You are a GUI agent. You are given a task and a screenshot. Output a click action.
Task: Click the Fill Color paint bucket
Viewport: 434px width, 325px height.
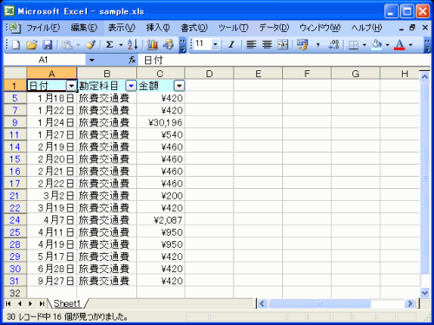pyautogui.click(x=377, y=44)
